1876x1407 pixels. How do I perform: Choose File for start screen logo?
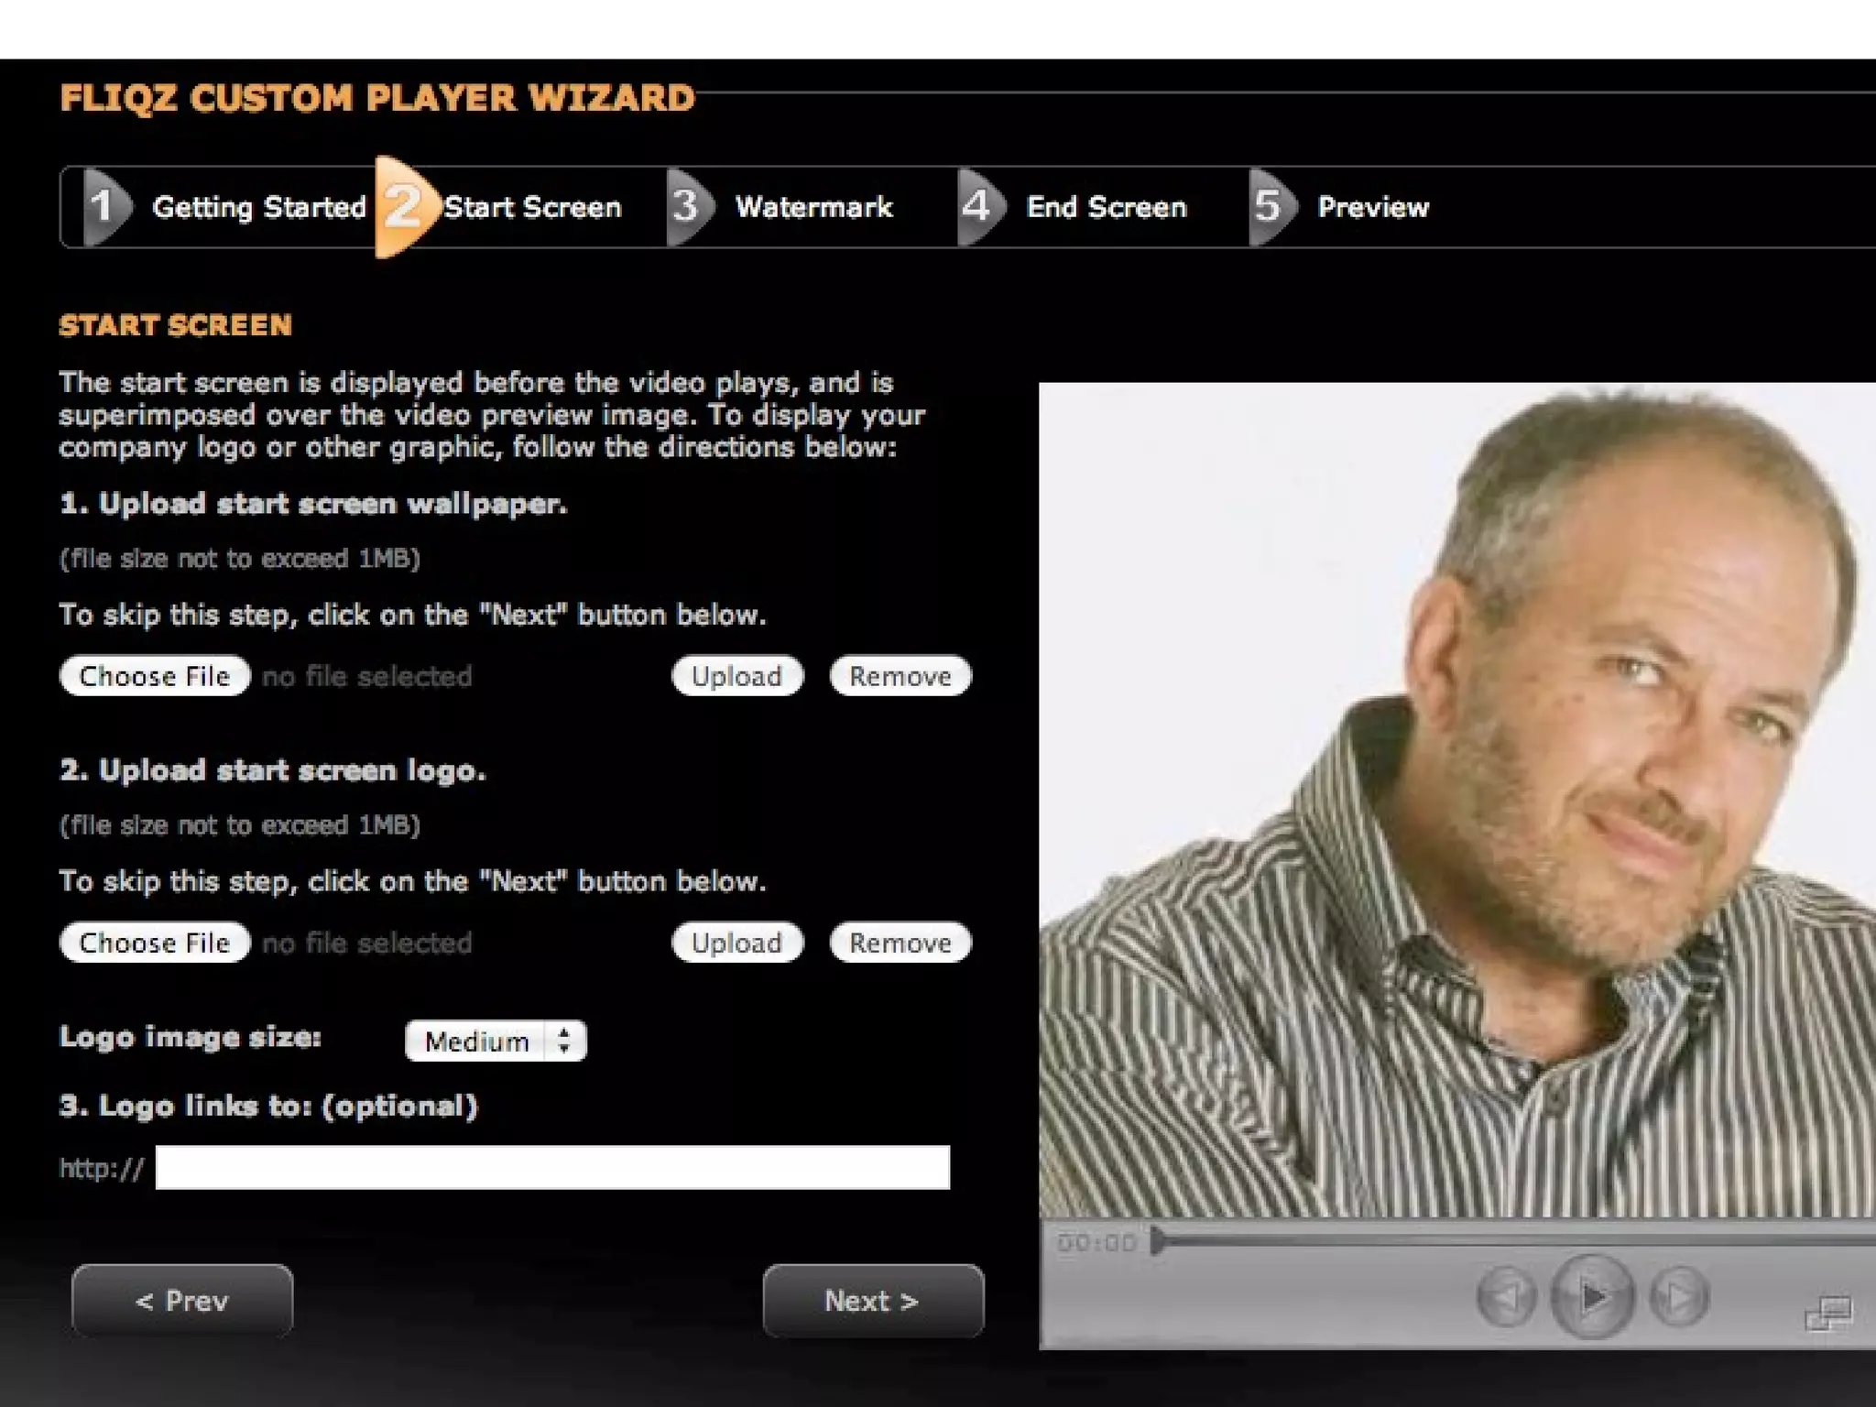(x=155, y=943)
